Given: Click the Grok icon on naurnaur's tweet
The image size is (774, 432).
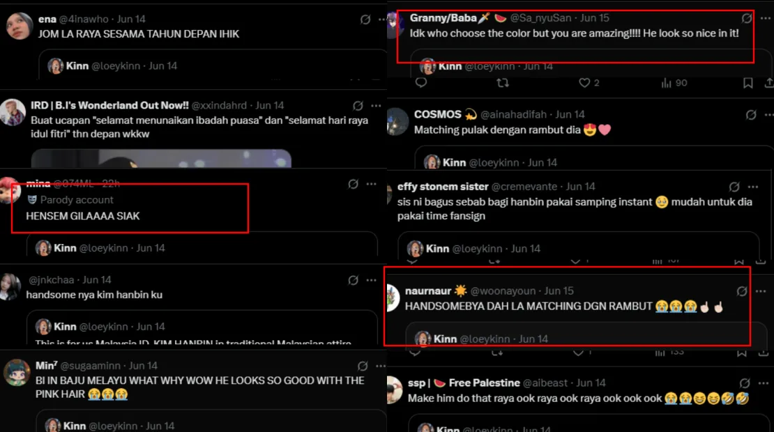Looking at the screenshot, I should coord(741,291).
